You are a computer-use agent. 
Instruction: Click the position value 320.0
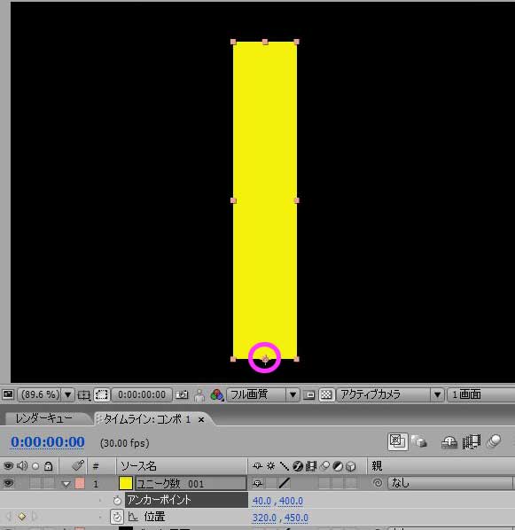[264, 518]
